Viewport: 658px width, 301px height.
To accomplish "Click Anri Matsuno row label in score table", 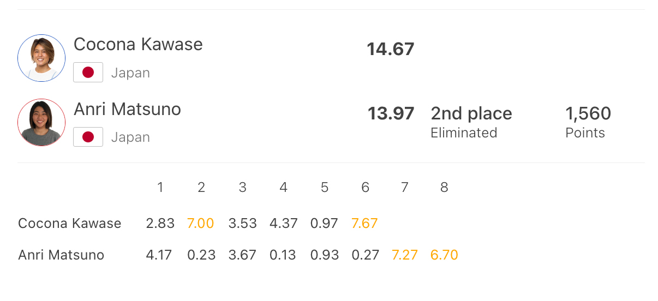I will point(61,255).
